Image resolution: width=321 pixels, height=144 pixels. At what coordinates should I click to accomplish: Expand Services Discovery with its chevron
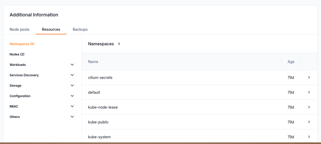pos(72,75)
